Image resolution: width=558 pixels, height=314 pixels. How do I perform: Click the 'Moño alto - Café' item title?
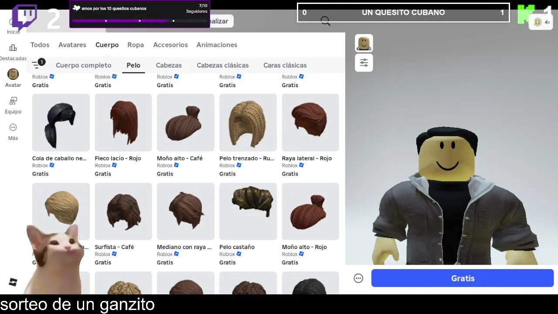tap(180, 158)
